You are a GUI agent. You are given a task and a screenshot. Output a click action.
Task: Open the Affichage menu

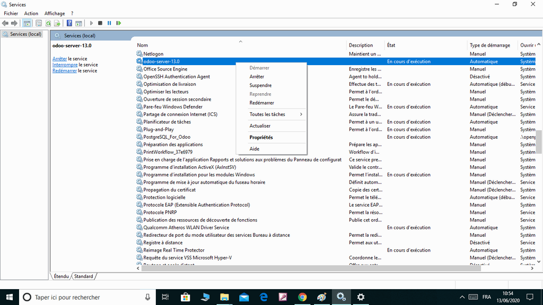(55, 13)
